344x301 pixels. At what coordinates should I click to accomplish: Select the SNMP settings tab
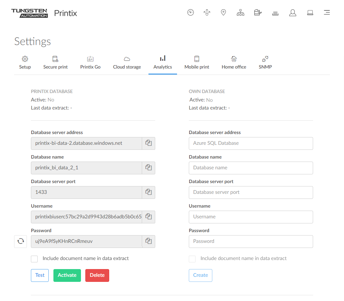tap(265, 63)
